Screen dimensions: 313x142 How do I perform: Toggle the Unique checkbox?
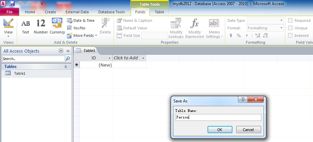pyautogui.click(x=290, y=28)
